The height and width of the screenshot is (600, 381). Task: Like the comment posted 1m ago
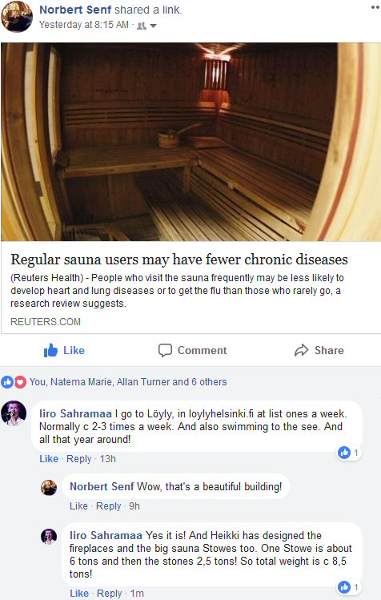point(79,593)
